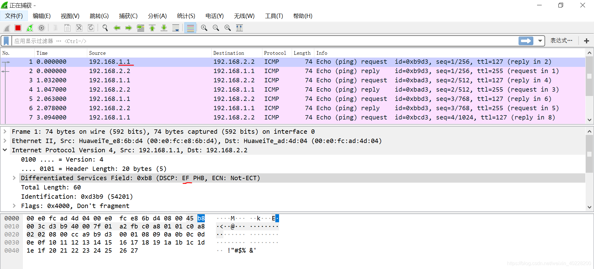This screenshot has width=594, height=269.
Task: Jump to the first packet
Action: 152,28
